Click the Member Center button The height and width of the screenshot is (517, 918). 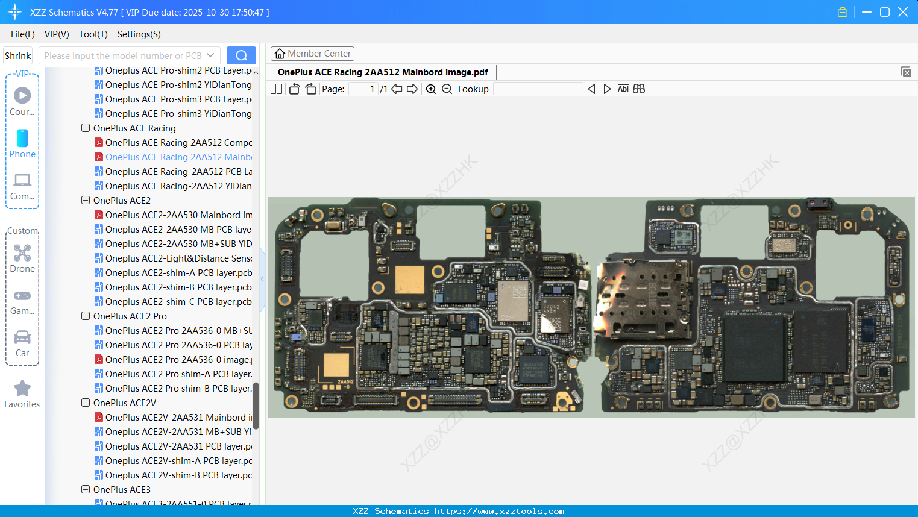point(312,53)
